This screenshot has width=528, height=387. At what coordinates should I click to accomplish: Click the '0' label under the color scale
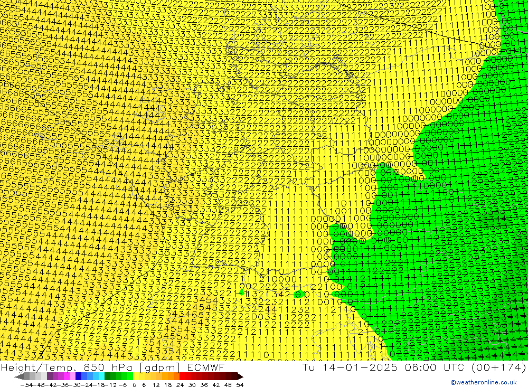click(134, 385)
